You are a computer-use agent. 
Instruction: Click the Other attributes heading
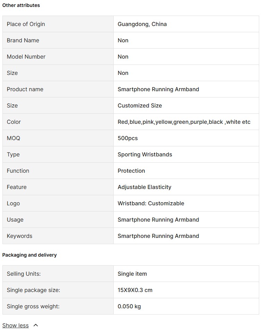[21, 5]
